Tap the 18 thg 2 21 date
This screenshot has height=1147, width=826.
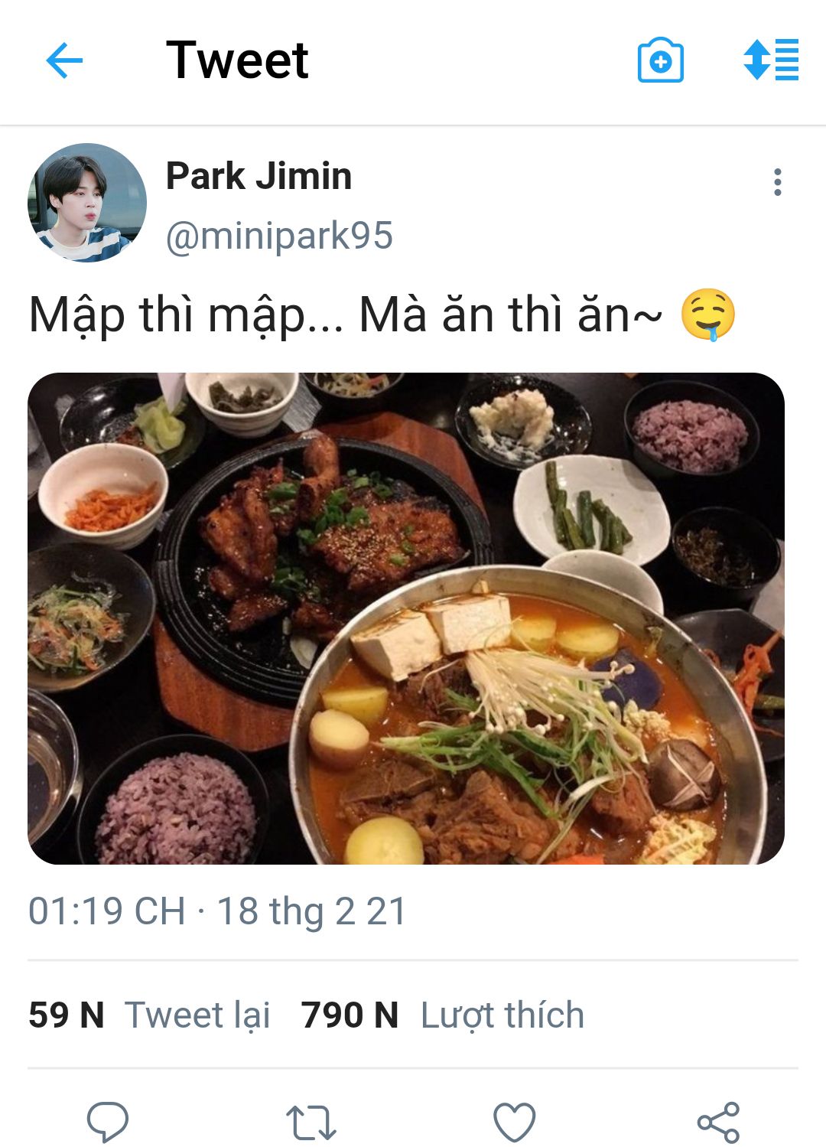click(311, 911)
